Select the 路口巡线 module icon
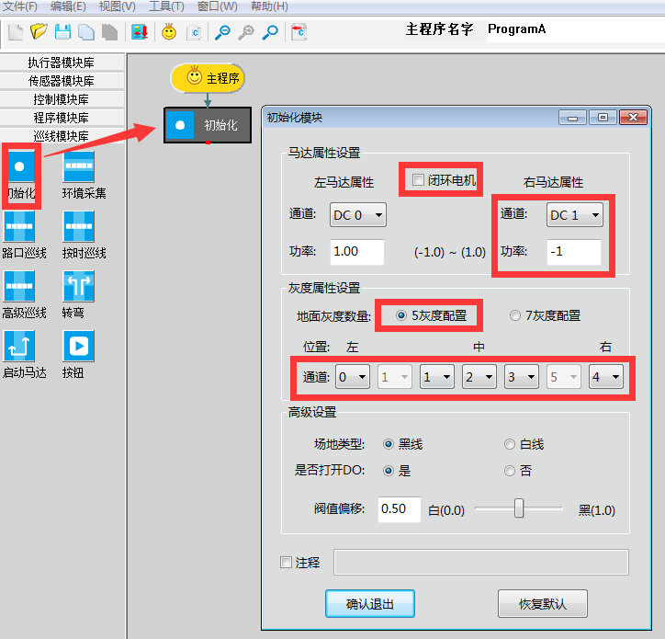 (x=19, y=226)
